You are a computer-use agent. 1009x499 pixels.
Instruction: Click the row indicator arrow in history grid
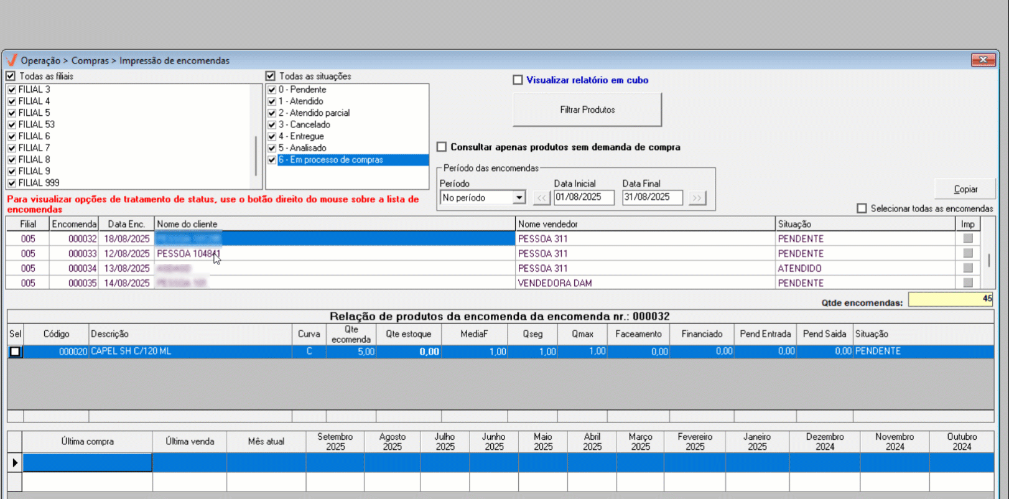15,462
